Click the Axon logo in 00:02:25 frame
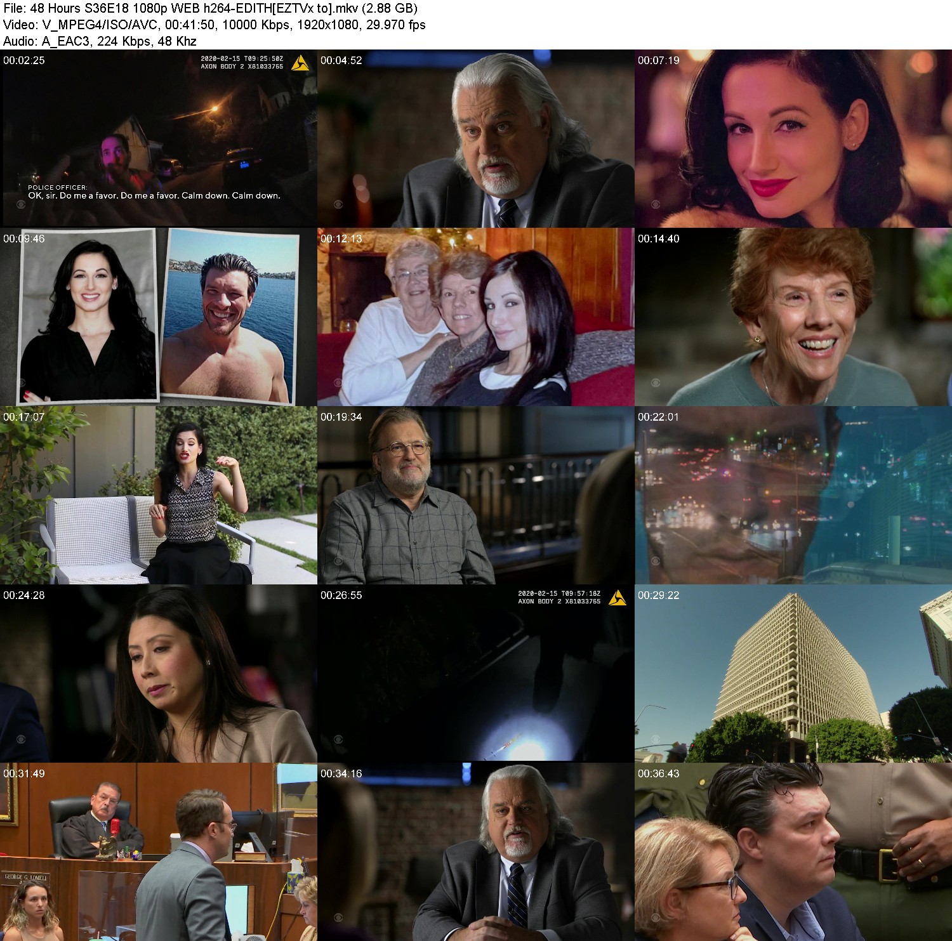This screenshot has width=952, height=941. [x=300, y=63]
